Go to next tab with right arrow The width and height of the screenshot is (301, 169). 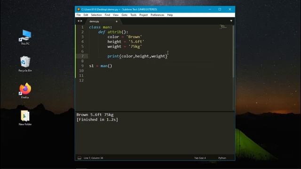coord(81,21)
